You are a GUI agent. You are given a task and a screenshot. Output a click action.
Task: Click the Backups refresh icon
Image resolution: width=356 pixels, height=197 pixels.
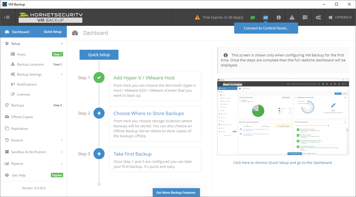click(7, 105)
